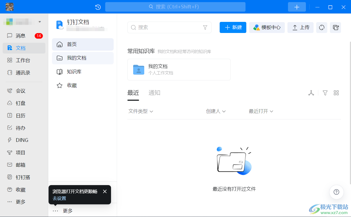This screenshot has height=217, width=351.
Task: Click the hierarchy tree view icon
Action: point(311,93)
